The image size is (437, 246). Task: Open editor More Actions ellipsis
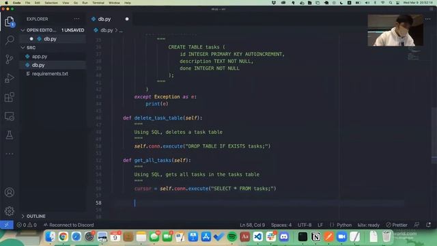(428, 19)
